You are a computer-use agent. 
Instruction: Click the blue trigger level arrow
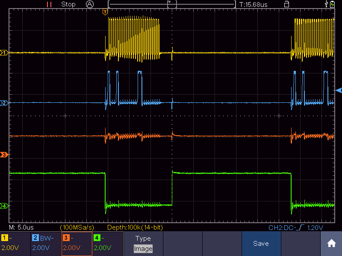[339, 90]
